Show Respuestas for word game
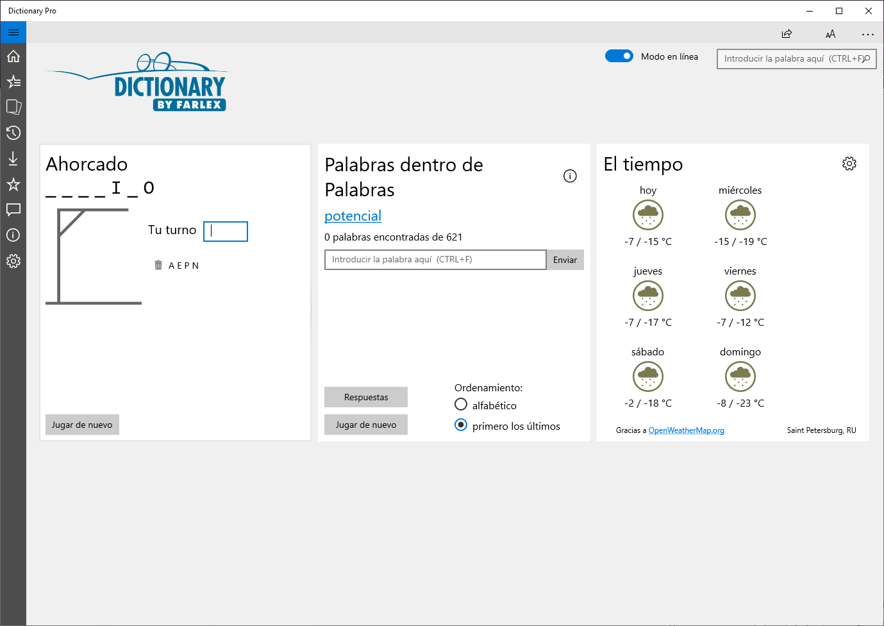The width and height of the screenshot is (884, 626). pos(366,397)
